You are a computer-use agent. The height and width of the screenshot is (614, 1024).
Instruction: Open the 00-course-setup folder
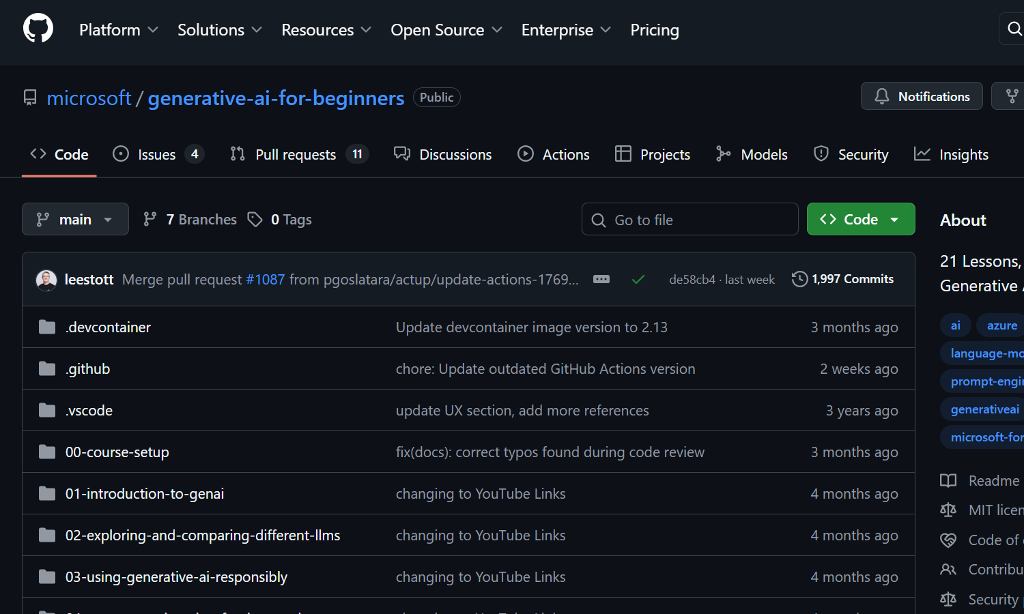pos(117,452)
